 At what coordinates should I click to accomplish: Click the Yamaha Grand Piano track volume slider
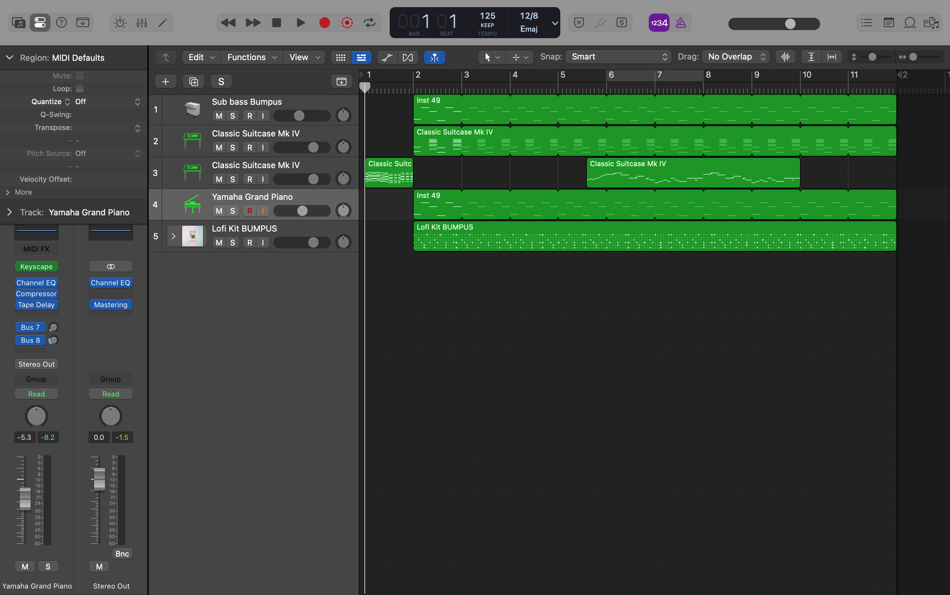tap(302, 211)
